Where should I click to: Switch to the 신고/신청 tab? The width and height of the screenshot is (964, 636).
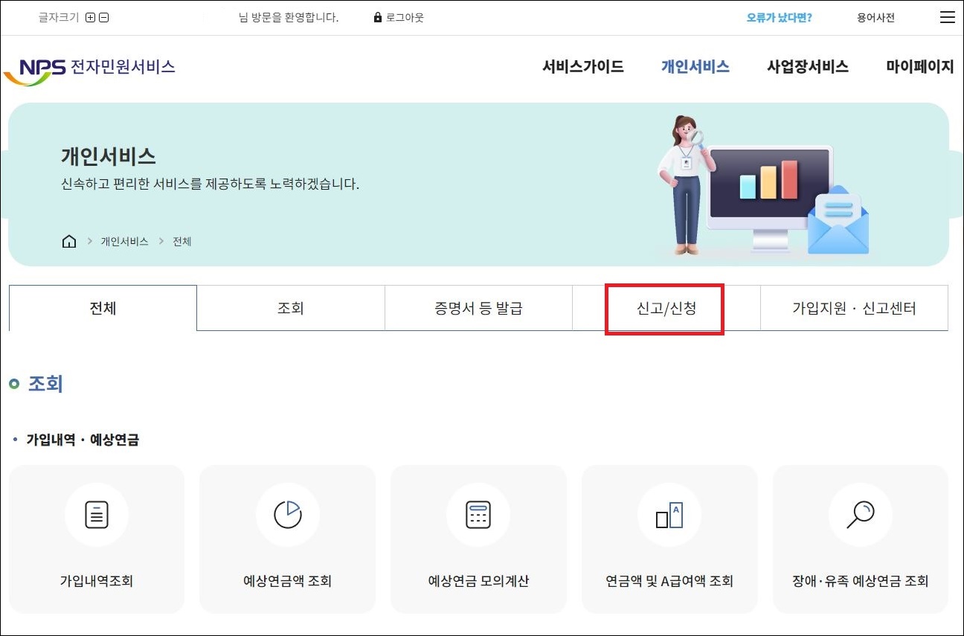[664, 308]
